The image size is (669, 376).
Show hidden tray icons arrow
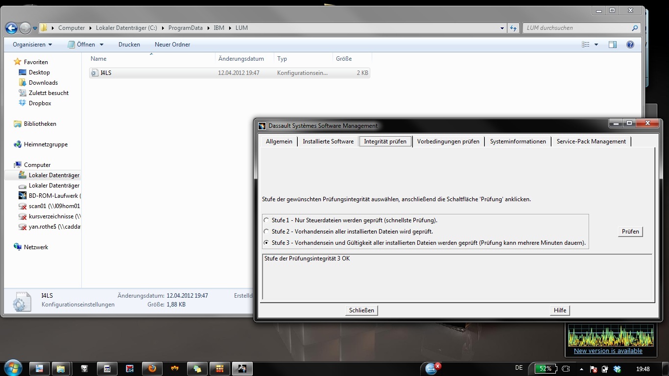point(581,369)
